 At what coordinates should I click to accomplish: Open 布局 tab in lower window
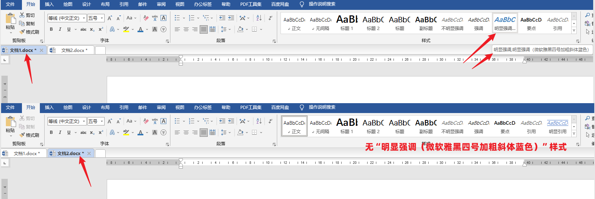pyautogui.click(x=105, y=108)
